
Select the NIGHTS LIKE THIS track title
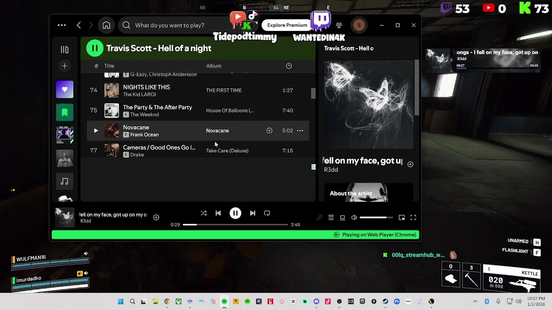(146, 87)
